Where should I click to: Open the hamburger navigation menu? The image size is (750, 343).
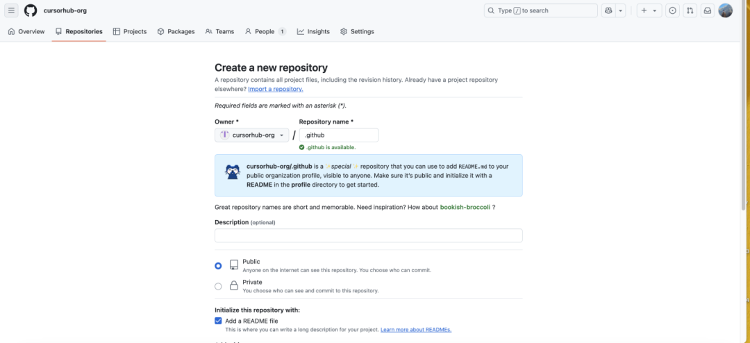click(x=12, y=10)
